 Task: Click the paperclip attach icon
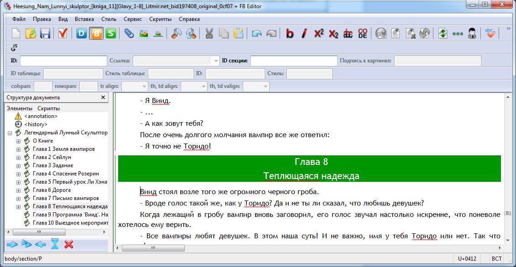coord(129,33)
